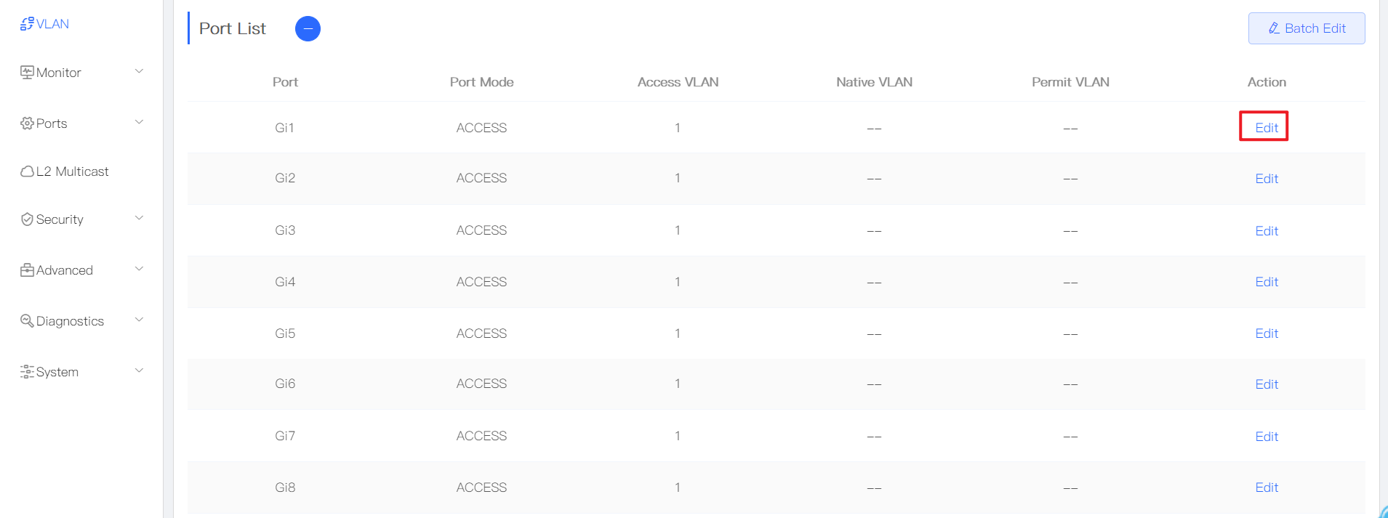Screen dimensions: 1388x518
Task: Click the L2 Multicast cloud icon
Action: 27,171
